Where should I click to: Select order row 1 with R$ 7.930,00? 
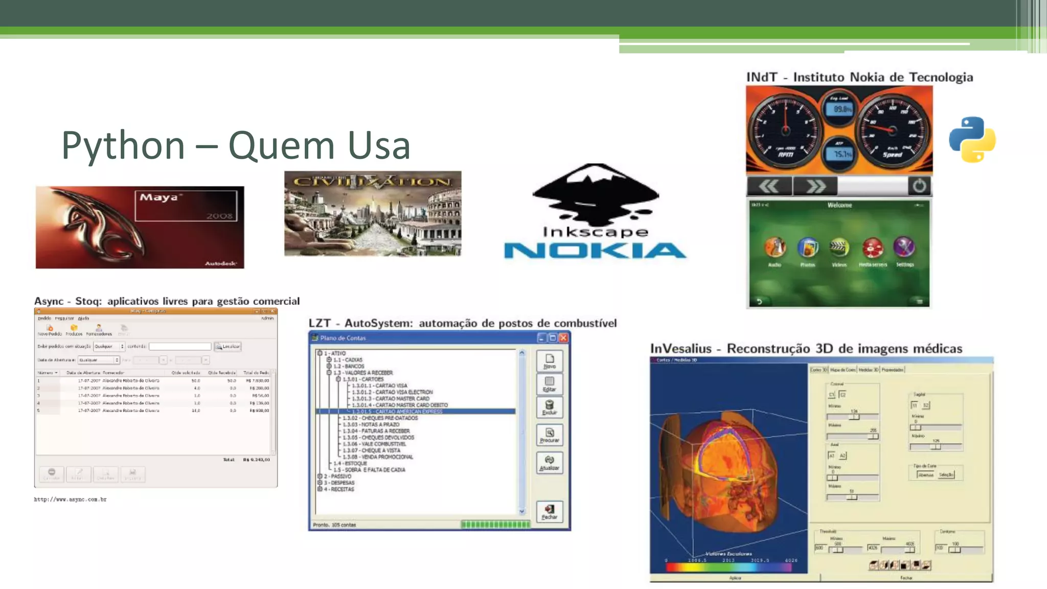[x=153, y=380]
